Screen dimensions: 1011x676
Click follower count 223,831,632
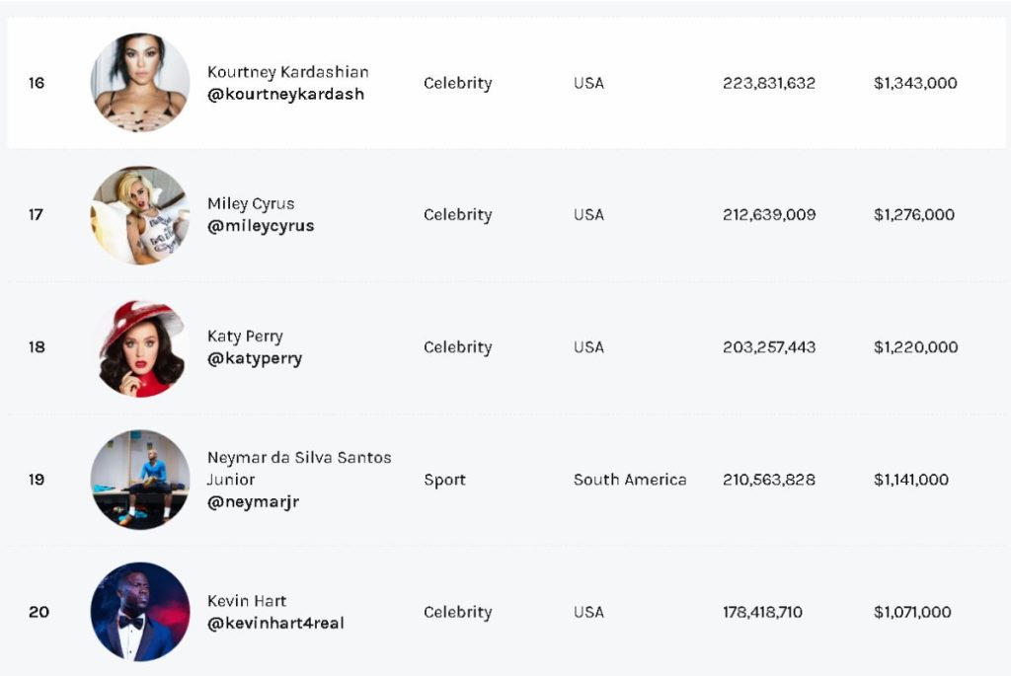click(x=768, y=83)
